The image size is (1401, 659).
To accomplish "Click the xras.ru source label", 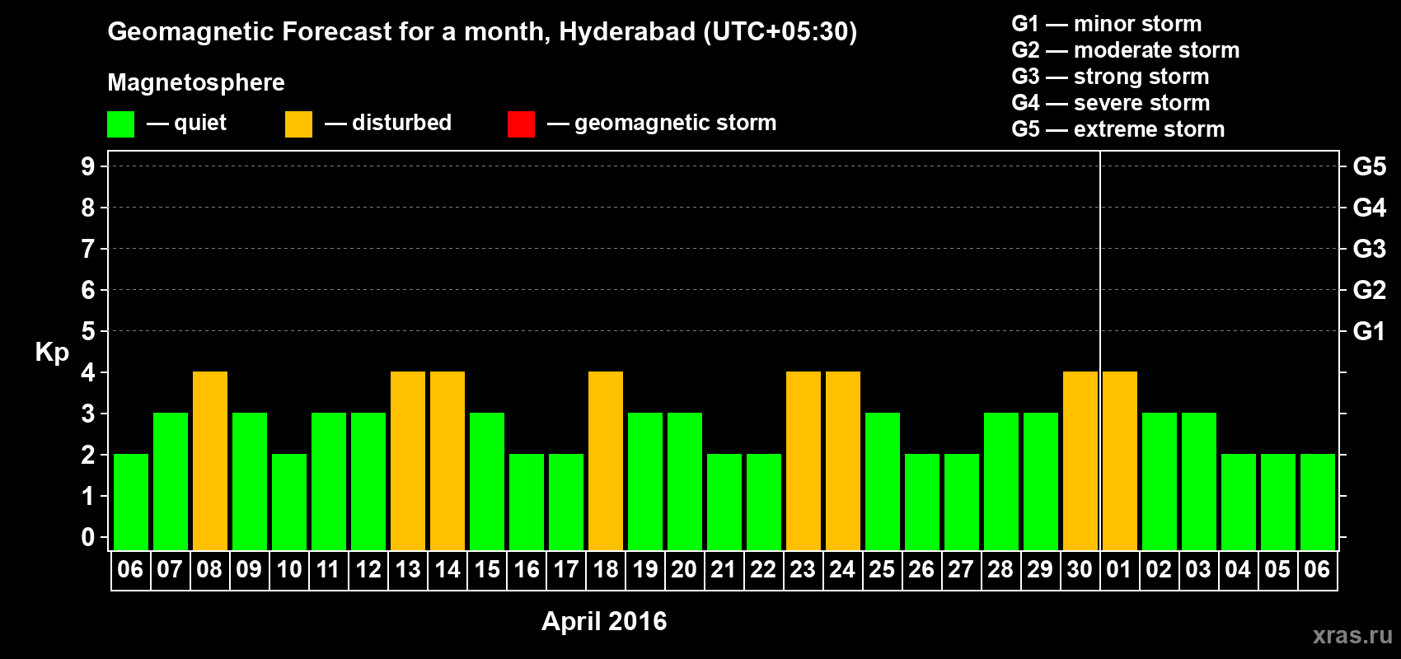I will (x=1352, y=635).
